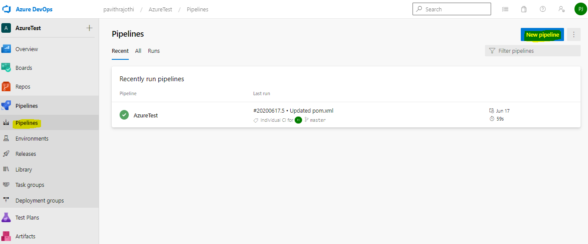Image resolution: width=588 pixels, height=244 pixels.
Task: Click the plus icon next to AzureTest
Action: [89, 28]
